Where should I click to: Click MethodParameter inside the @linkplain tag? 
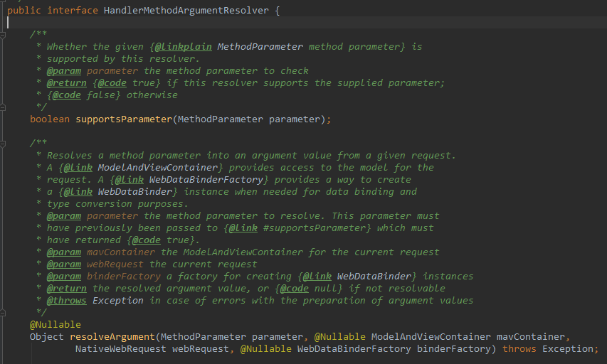pyautogui.click(x=260, y=47)
